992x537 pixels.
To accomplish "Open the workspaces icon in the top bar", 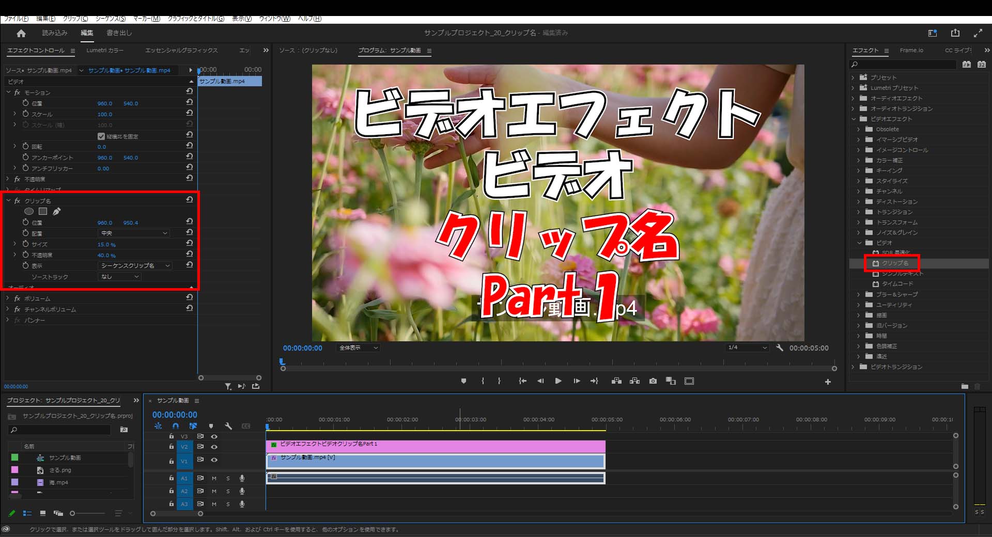I will (933, 33).
